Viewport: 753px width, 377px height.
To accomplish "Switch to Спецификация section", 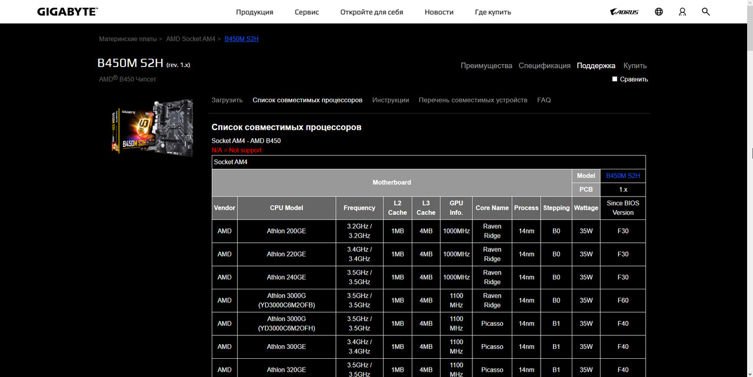I will [544, 66].
